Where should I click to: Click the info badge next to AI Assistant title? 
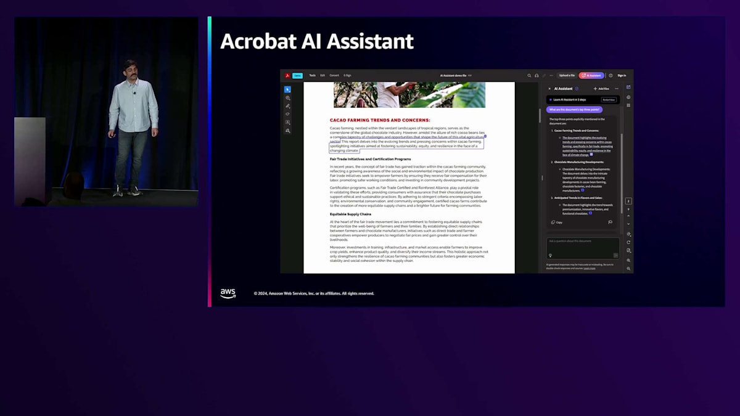(x=577, y=89)
